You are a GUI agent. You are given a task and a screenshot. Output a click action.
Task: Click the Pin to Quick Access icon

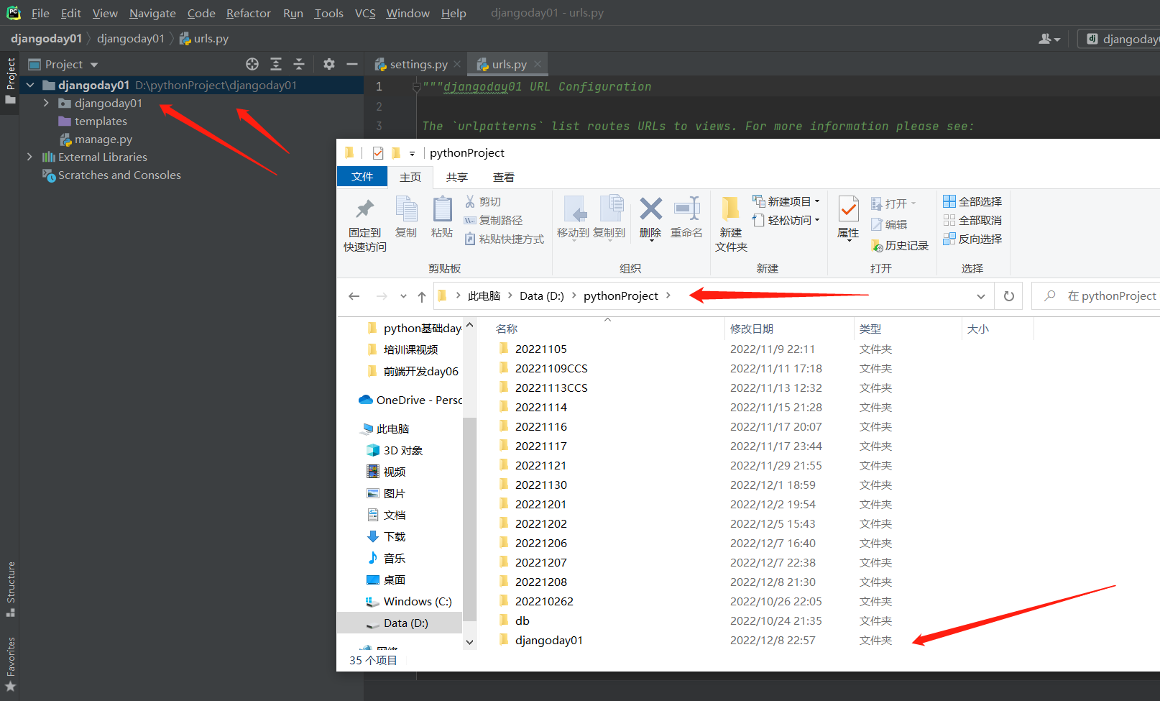pos(365,210)
